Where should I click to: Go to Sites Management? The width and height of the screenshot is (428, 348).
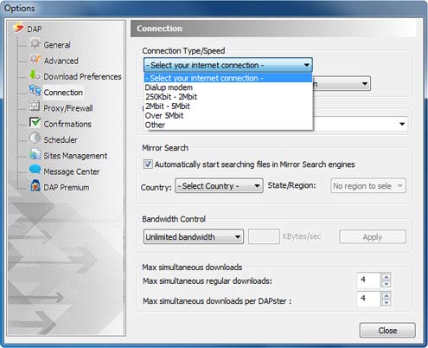click(x=75, y=156)
